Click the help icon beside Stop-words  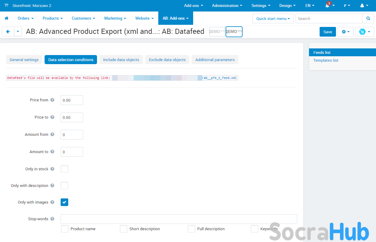tap(52, 219)
